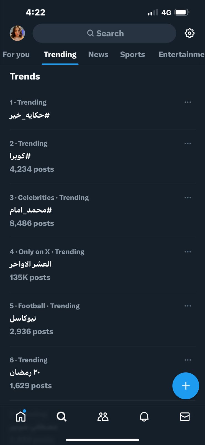
Task: Select the Entertainment tab
Action: 181,55
